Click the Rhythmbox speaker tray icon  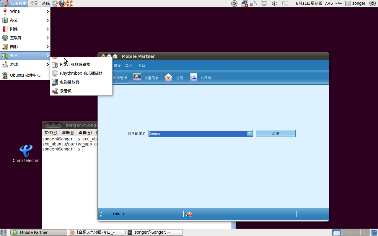point(264,4)
